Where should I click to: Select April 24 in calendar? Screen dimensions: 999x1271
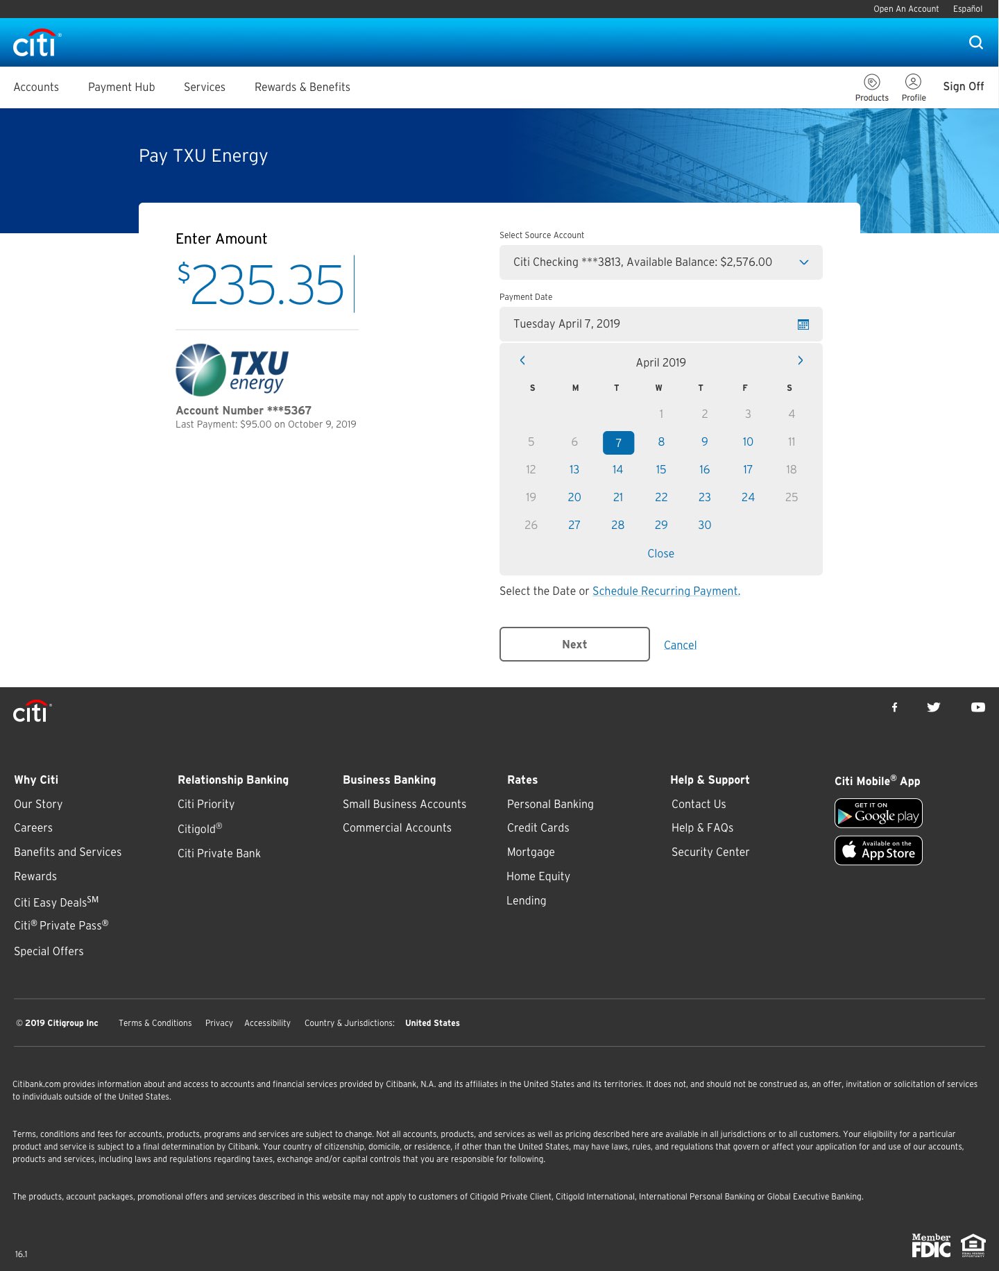(748, 497)
